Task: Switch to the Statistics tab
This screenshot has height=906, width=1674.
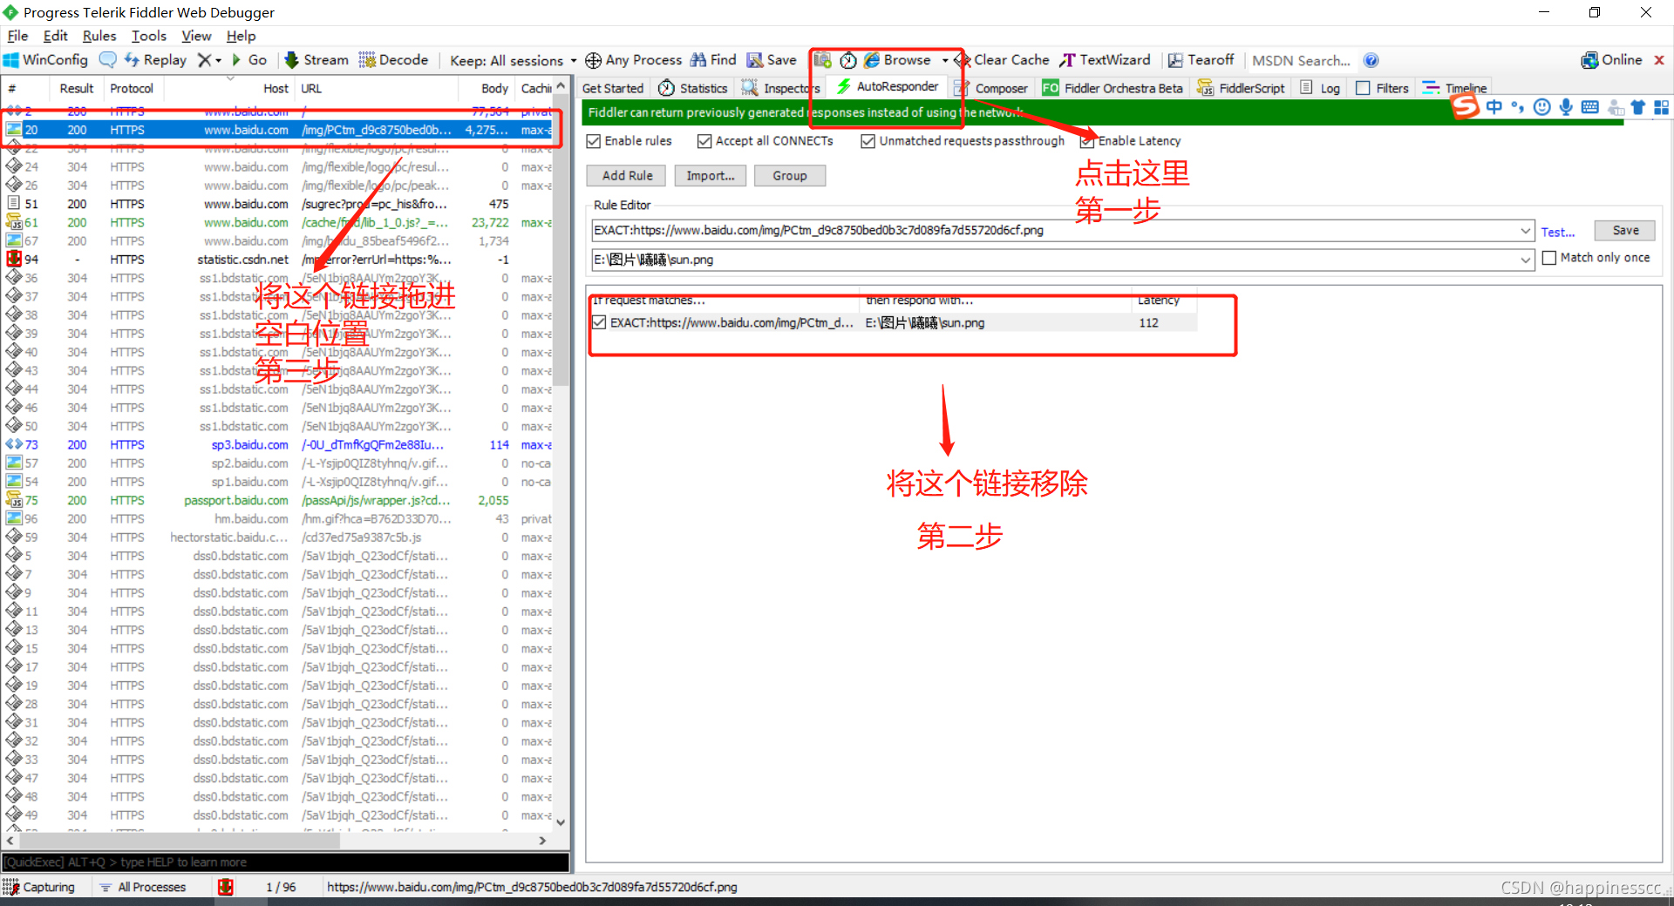Action: [693, 88]
